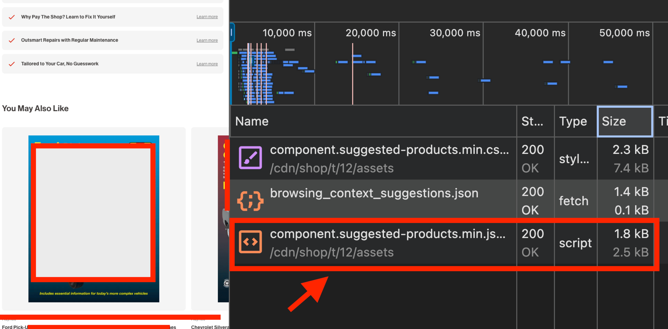Click the 'fetch' type cell

574,201
